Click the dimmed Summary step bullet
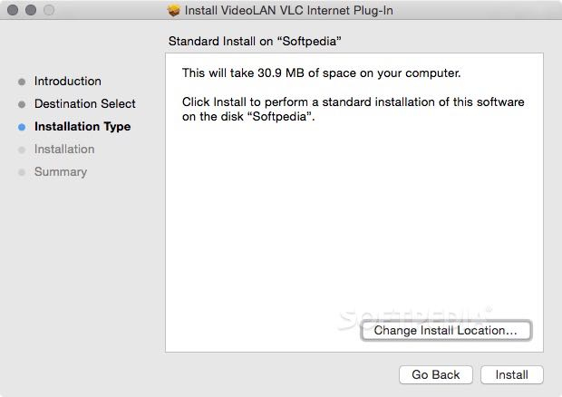562x397 pixels. point(22,172)
